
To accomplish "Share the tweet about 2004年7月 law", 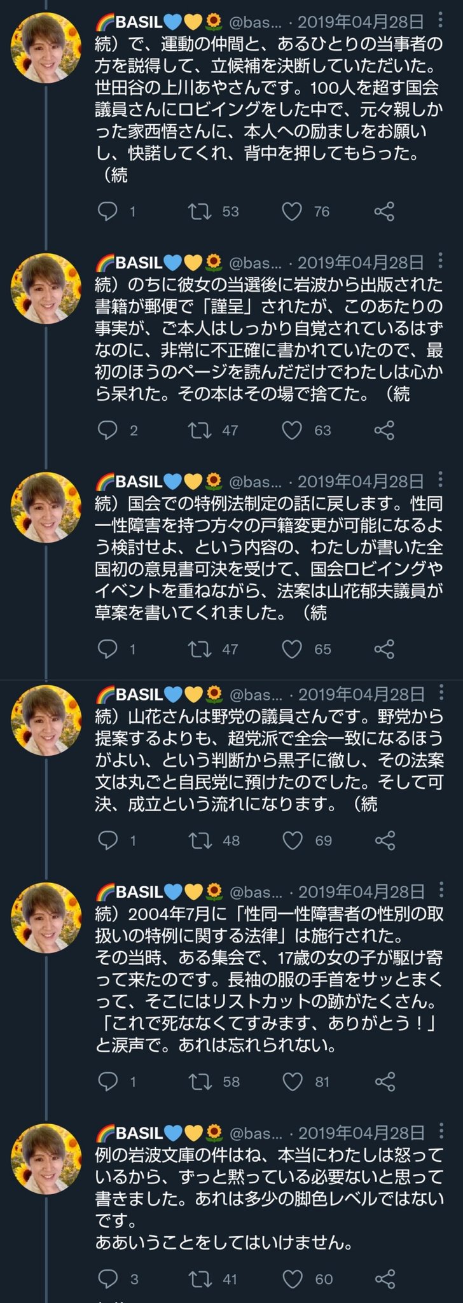I will 385,1081.
